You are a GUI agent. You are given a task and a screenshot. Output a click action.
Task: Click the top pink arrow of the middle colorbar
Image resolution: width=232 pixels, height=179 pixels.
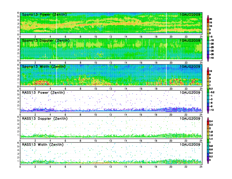(208, 69)
